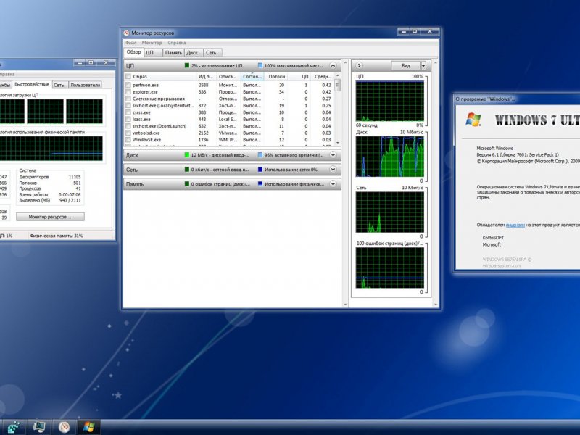Screen dimensions: 580x435
Task: Open the dropdown arrow next to Вид
Action: (x=423, y=66)
